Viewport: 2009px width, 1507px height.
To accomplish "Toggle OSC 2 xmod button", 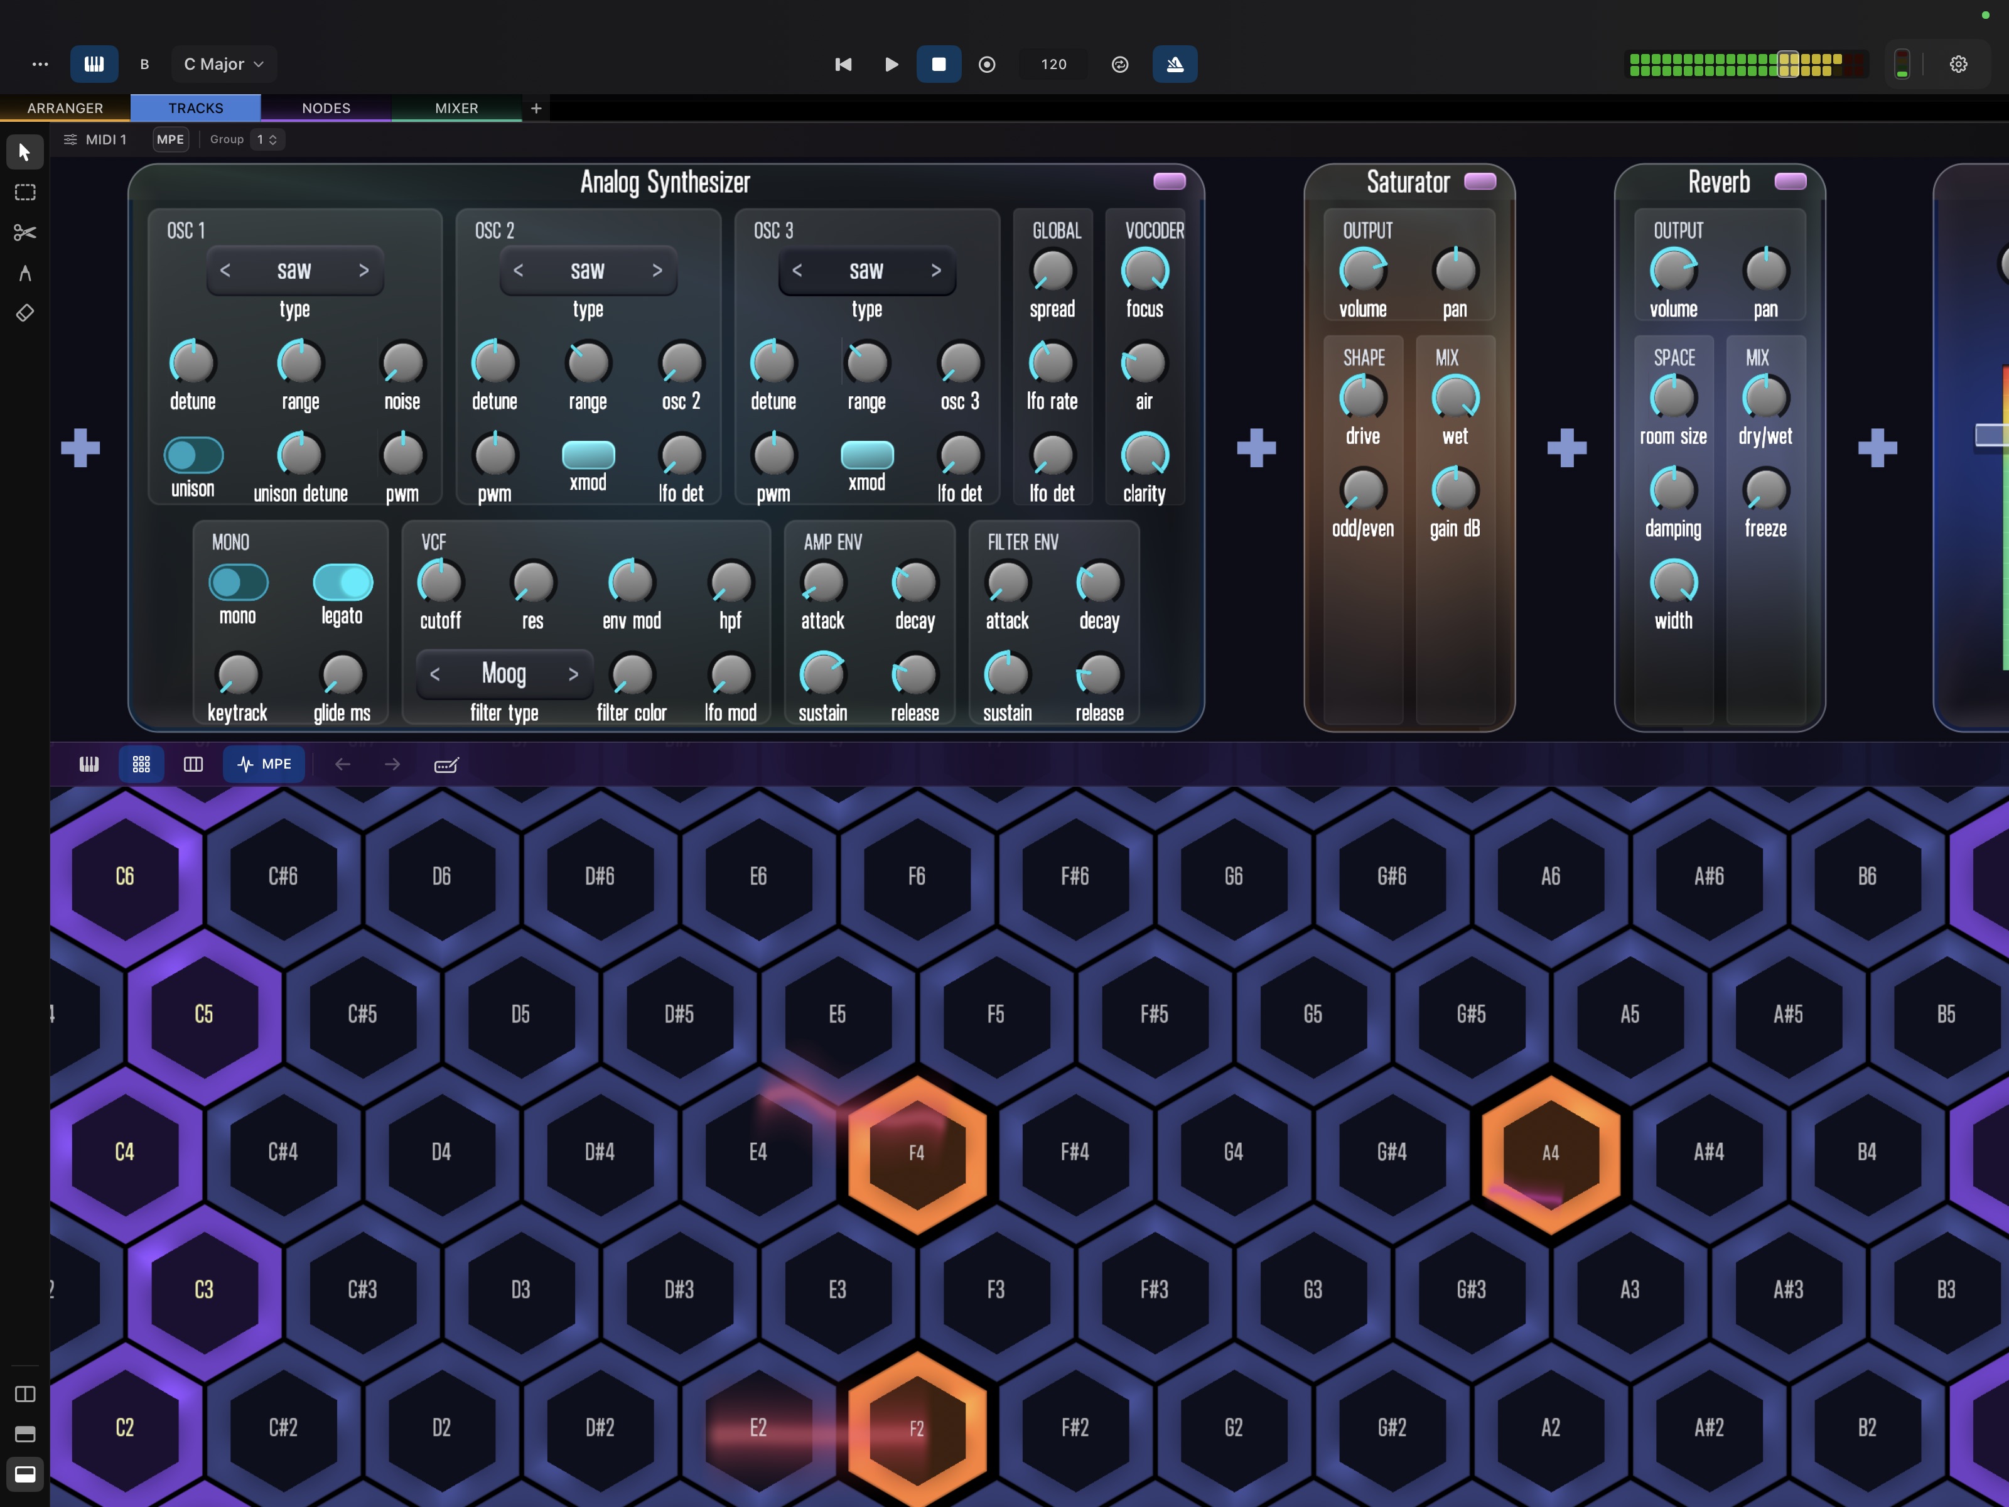I will tap(588, 455).
